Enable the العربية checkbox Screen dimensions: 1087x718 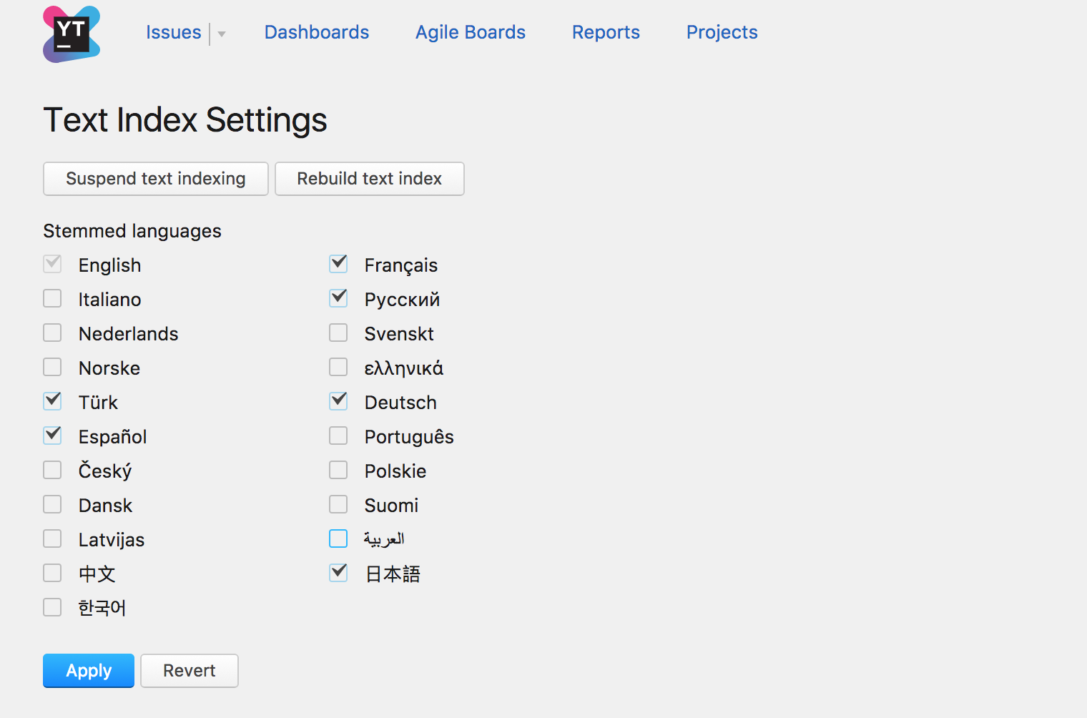(x=338, y=538)
